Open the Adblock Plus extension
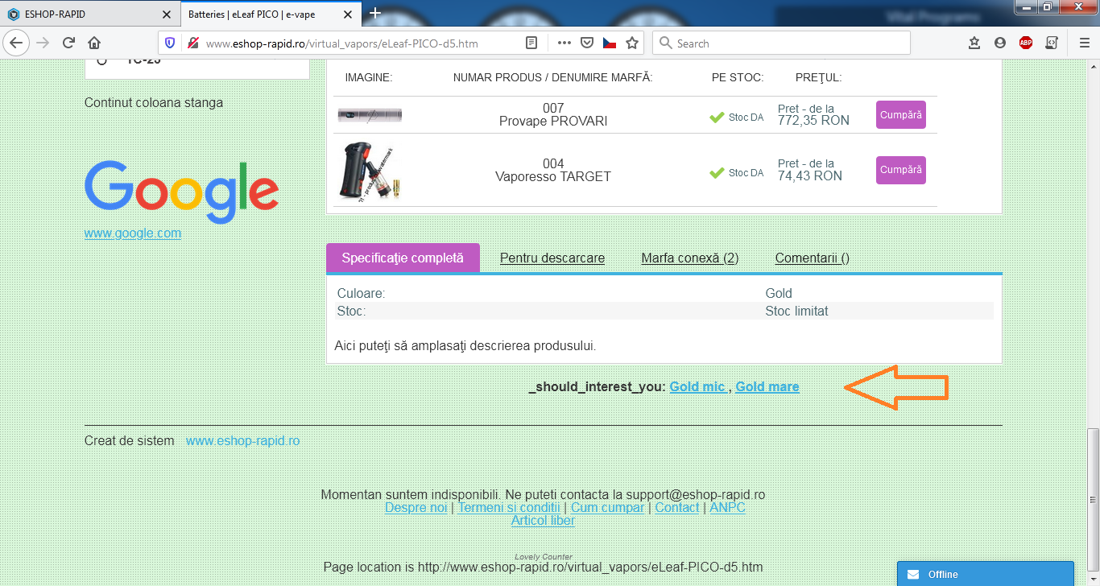 pos(1026,43)
